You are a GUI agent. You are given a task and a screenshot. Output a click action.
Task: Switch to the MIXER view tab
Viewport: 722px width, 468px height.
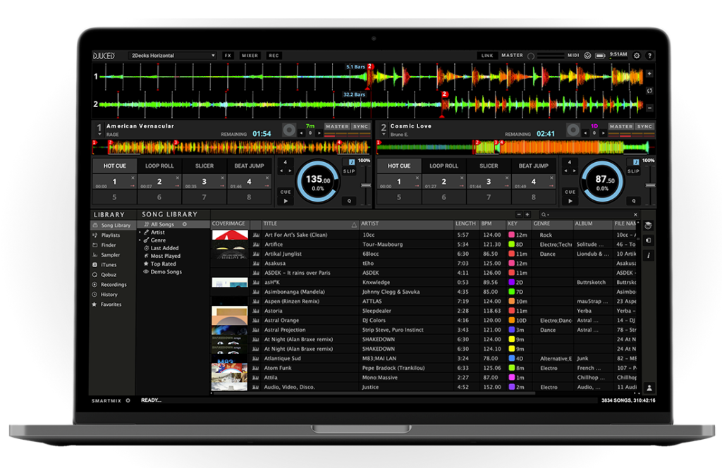point(250,55)
